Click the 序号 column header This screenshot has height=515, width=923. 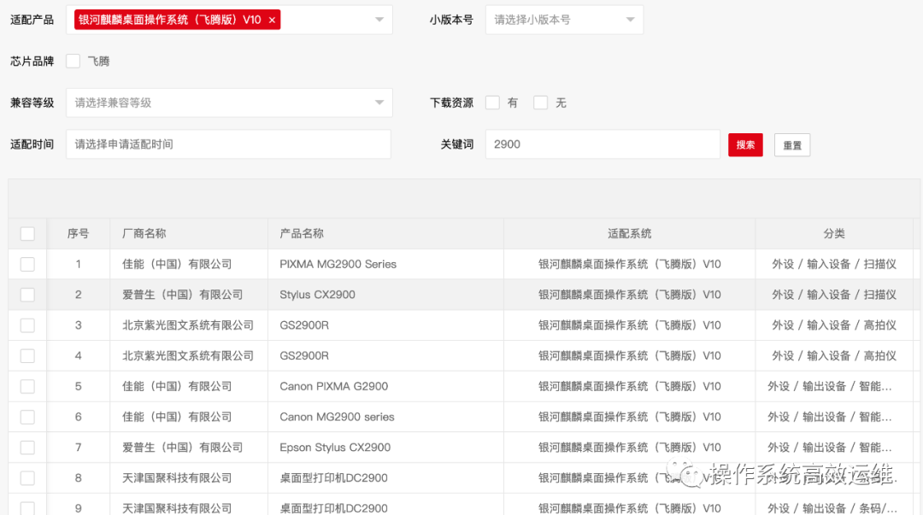[78, 234]
